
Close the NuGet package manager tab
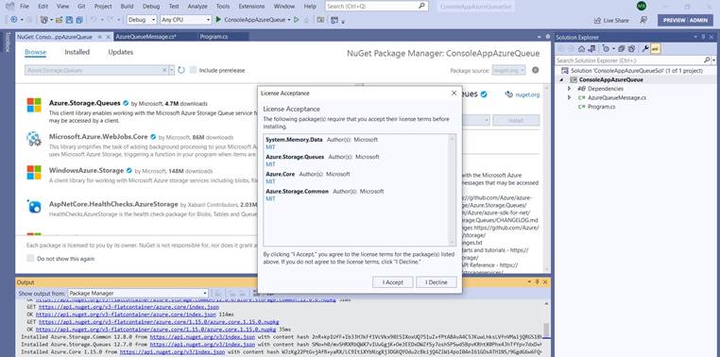tap(109, 37)
